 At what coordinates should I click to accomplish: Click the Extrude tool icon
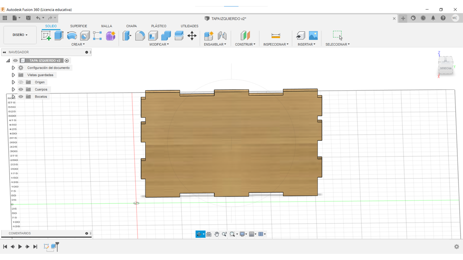59,35
